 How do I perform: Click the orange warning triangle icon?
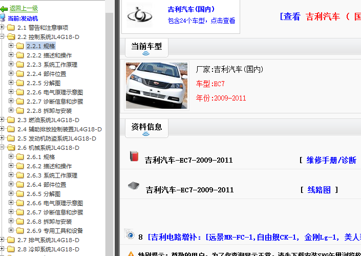(x=131, y=254)
